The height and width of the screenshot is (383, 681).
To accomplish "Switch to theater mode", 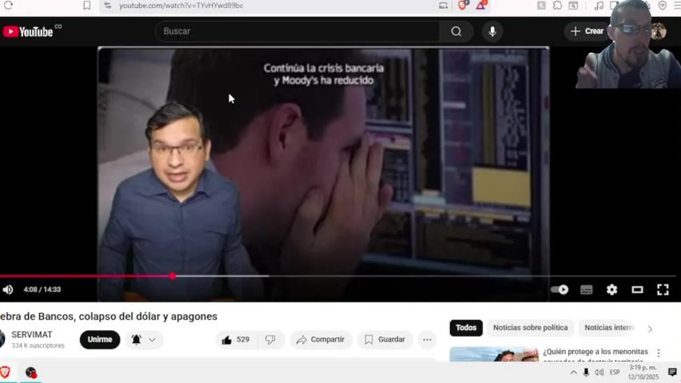I will pyautogui.click(x=637, y=289).
